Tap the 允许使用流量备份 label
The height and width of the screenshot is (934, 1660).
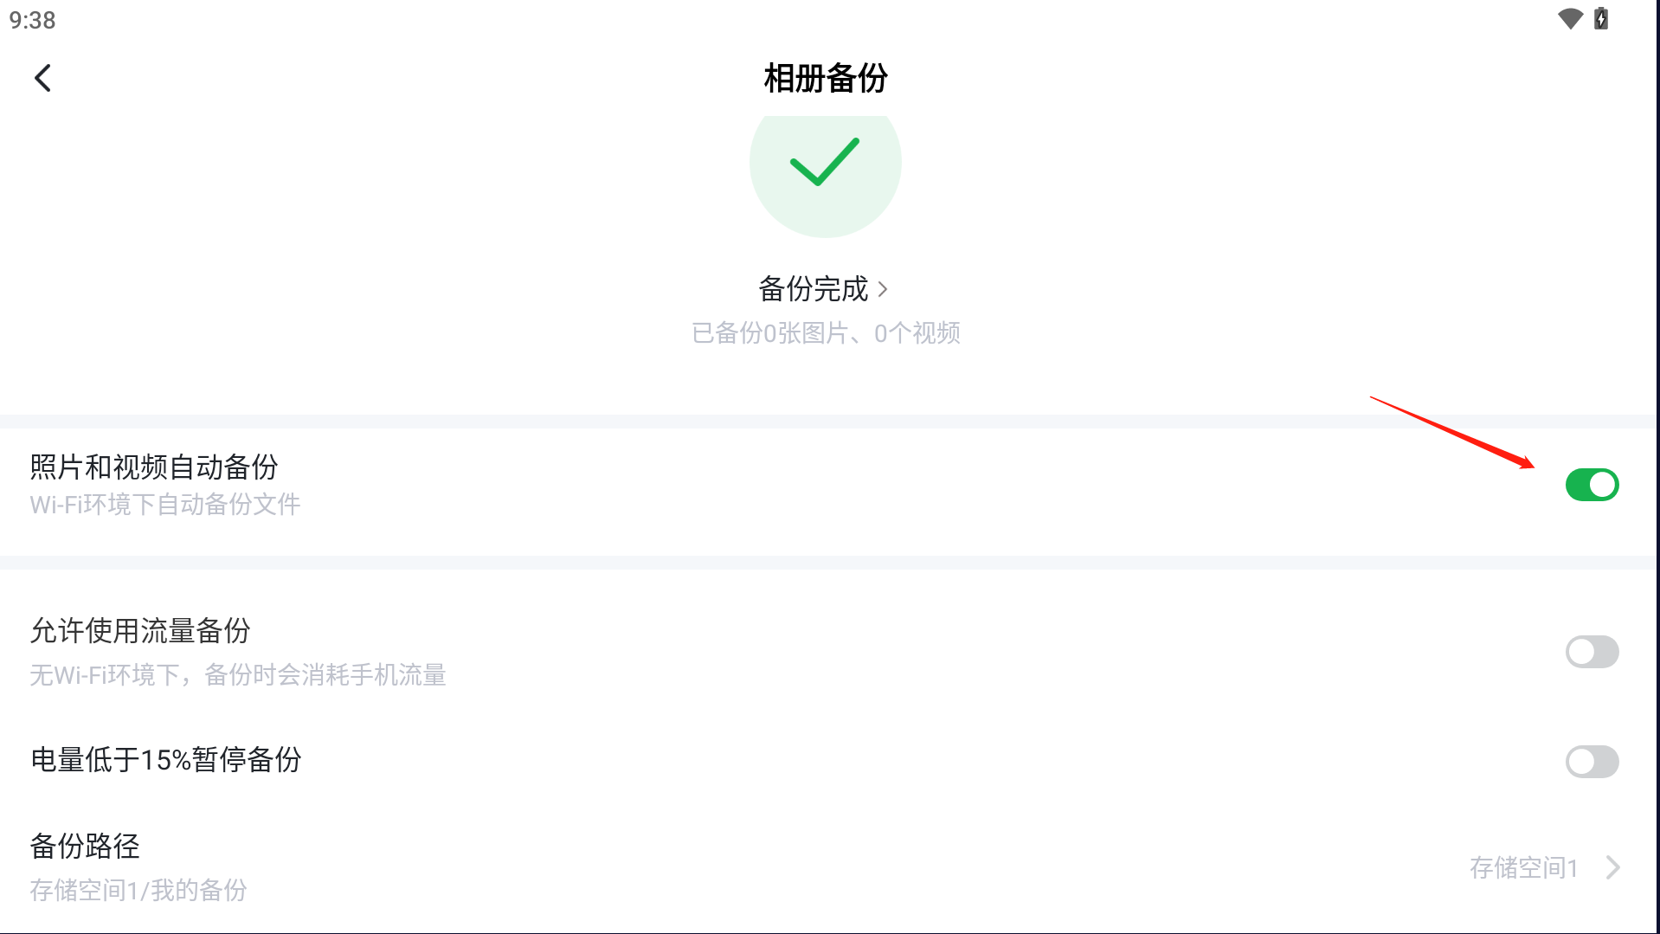(140, 631)
